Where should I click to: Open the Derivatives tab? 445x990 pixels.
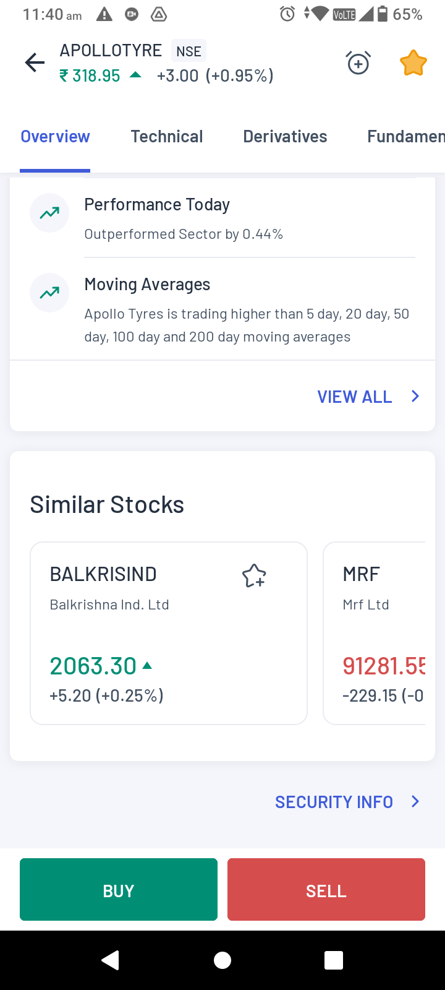pyautogui.click(x=285, y=137)
